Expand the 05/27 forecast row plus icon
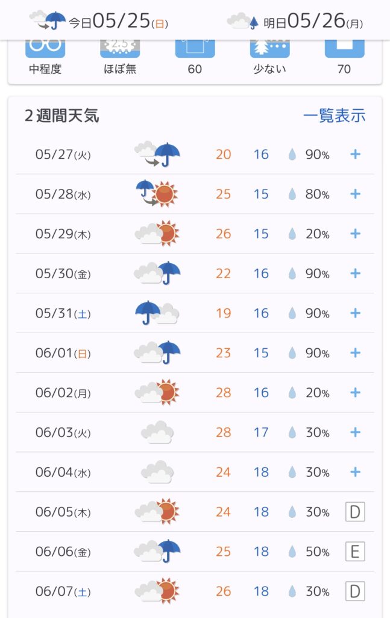 (356, 154)
